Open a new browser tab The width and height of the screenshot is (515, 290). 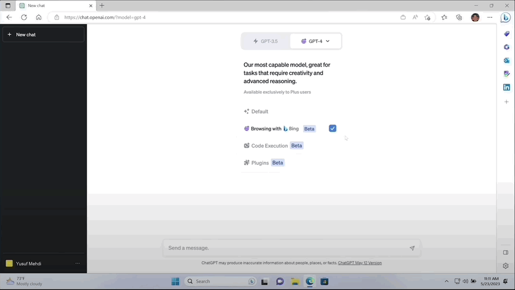pos(102,5)
